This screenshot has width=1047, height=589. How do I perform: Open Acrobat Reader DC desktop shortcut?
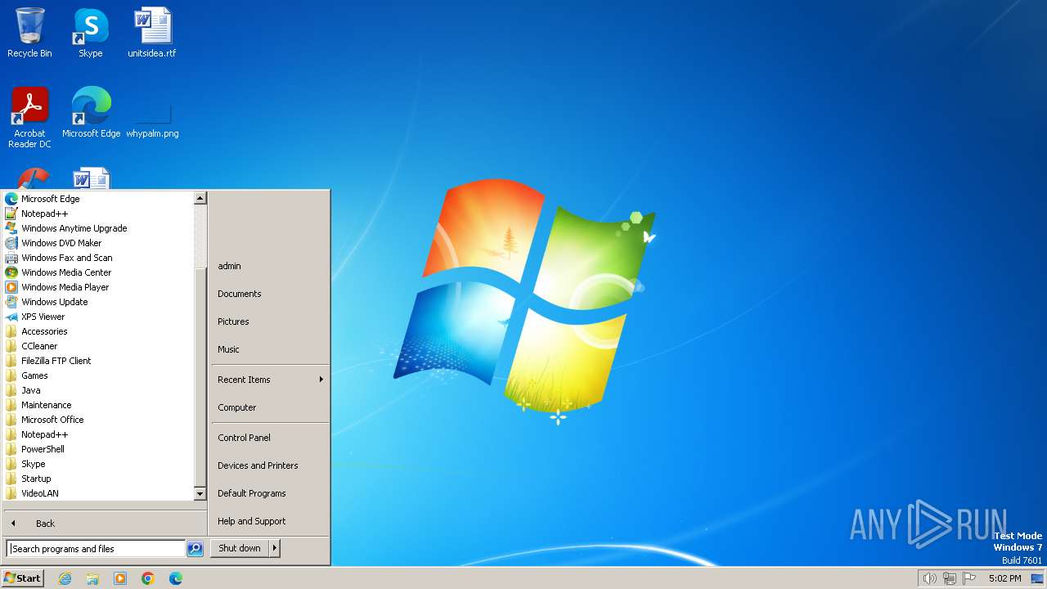[29, 117]
